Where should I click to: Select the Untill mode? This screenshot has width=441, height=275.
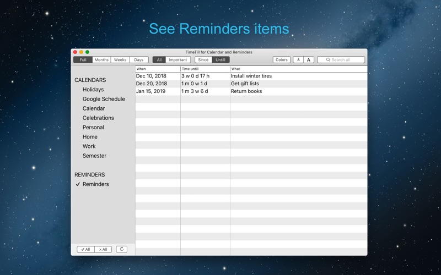coord(220,60)
